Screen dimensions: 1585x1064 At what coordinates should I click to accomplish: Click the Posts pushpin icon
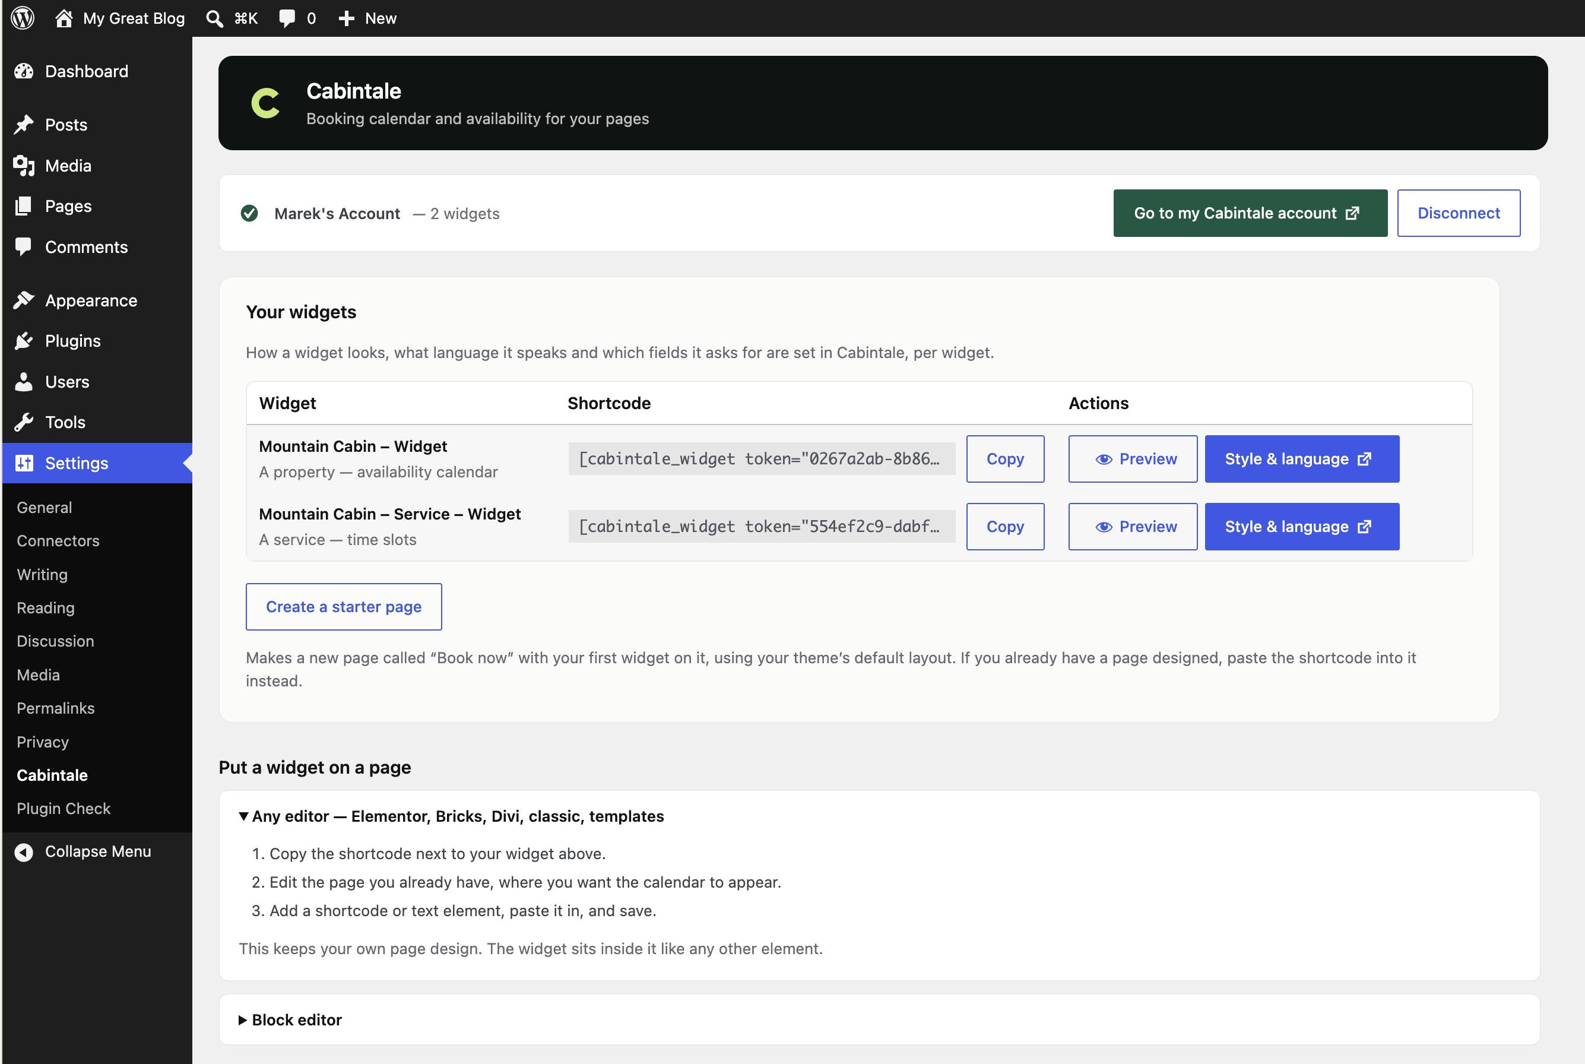point(24,125)
